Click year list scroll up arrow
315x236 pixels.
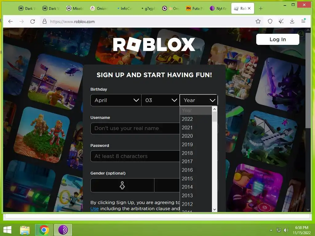point(214,109)
